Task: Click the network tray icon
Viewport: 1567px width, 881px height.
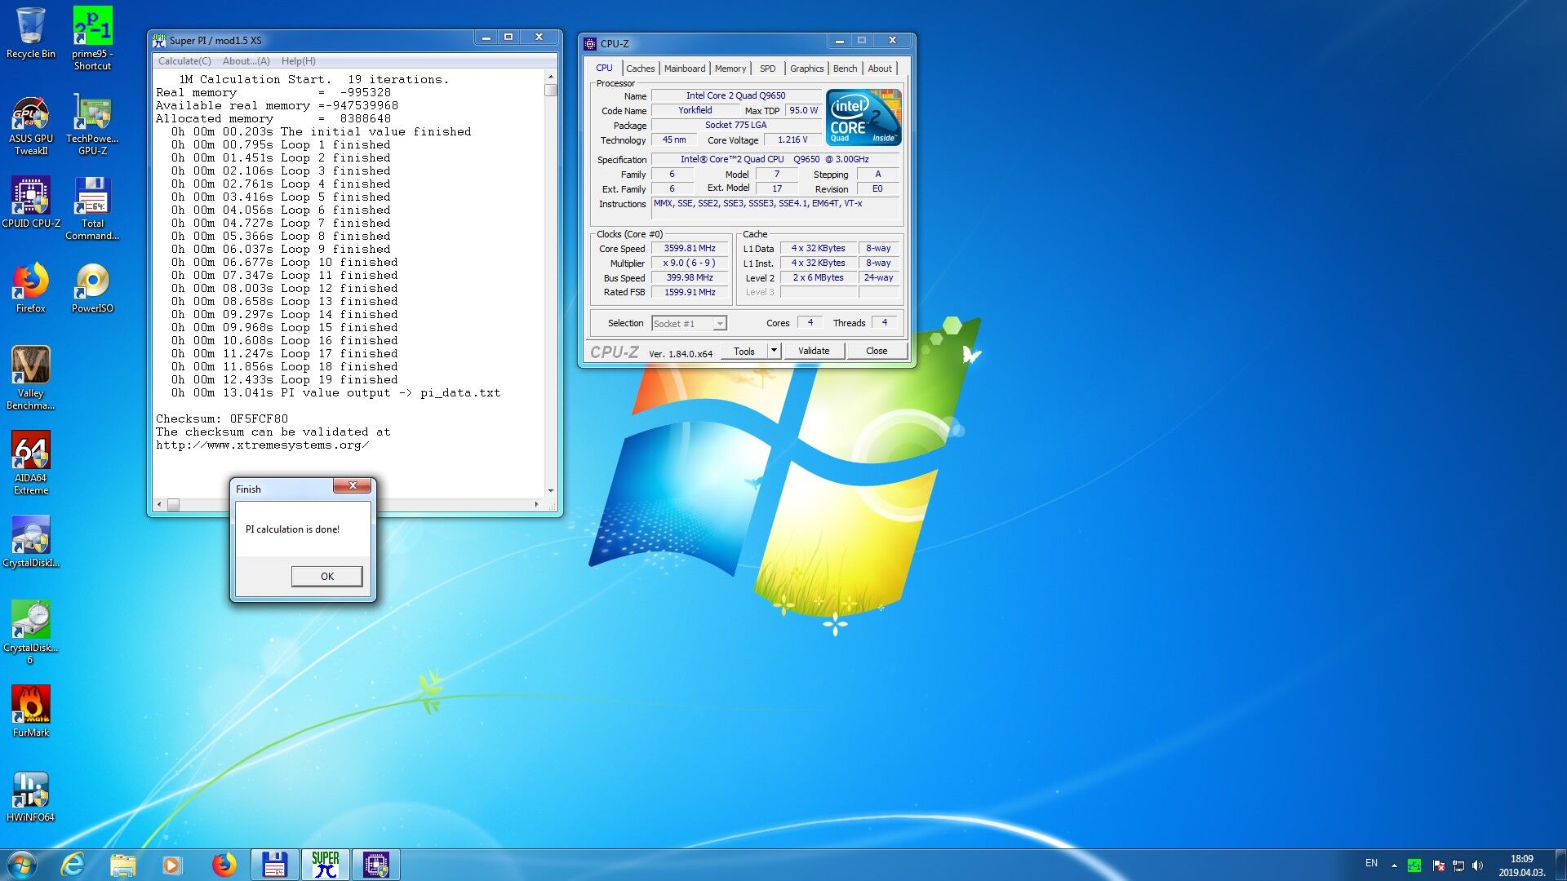Action: pos(1458,866)
